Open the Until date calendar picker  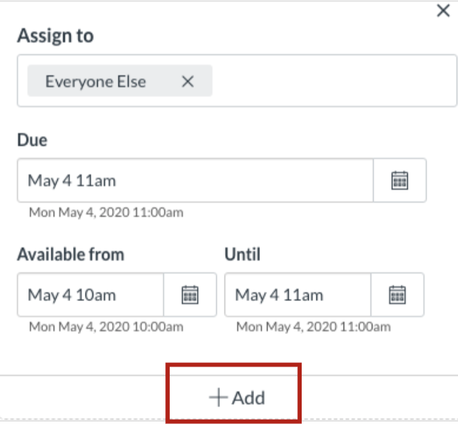[398, 295]
